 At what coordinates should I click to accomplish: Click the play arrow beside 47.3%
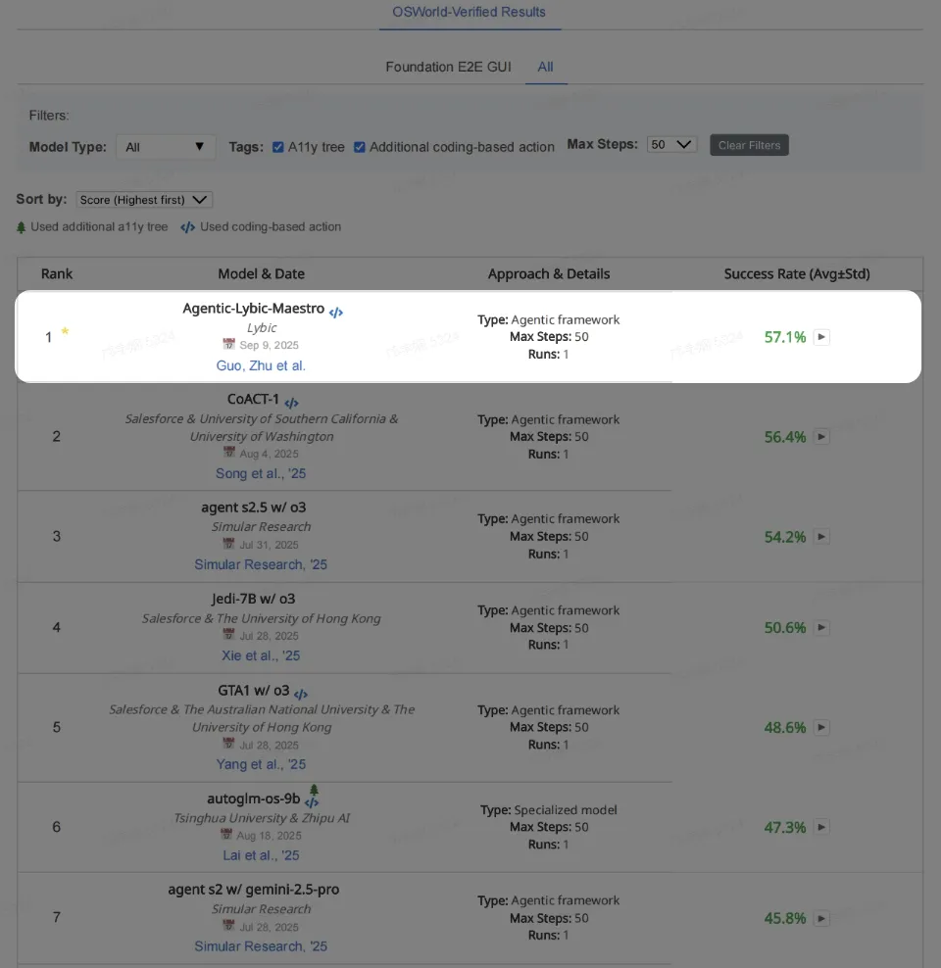(x=822, y=828)
